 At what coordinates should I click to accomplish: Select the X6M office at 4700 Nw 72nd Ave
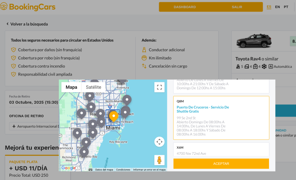pos(221,150)
